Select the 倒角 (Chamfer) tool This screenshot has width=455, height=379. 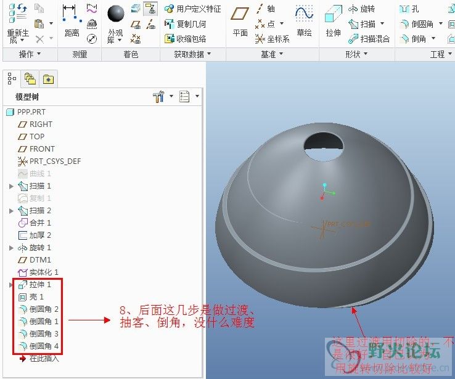coord(413,39)
